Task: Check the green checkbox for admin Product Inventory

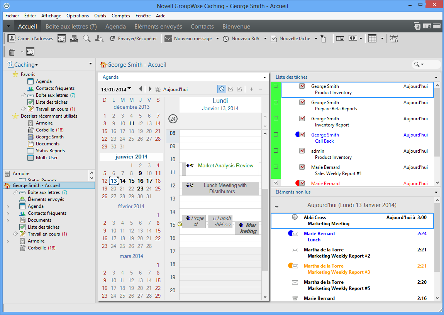Action: pyautogui.click(x=276, y=150)
